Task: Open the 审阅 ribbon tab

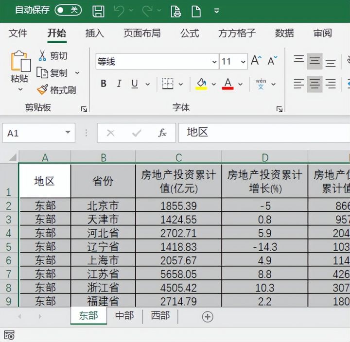Action: tap(323, 33)
